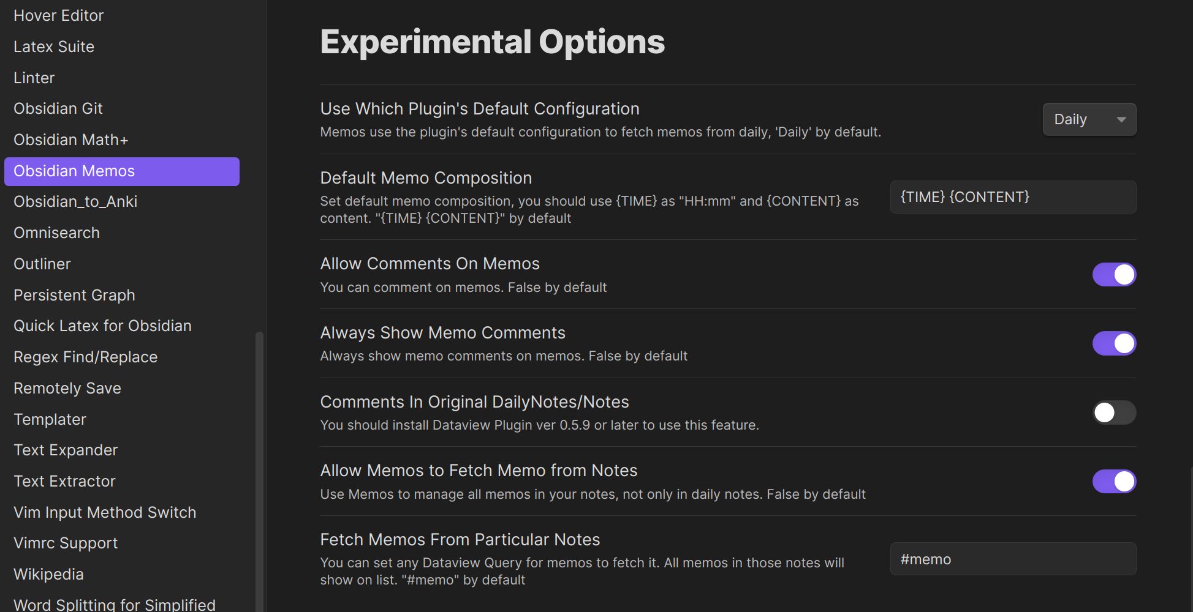Open the Templater plugin settings
The width and height of the screenshot is (1193, 612).
tap(50, 419)
